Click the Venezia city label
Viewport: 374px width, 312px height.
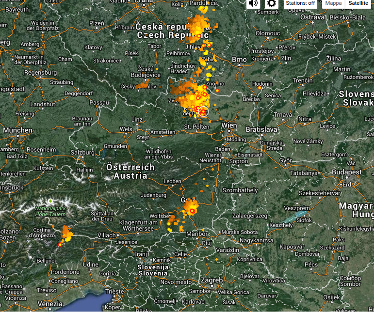(x=50, y=304)
